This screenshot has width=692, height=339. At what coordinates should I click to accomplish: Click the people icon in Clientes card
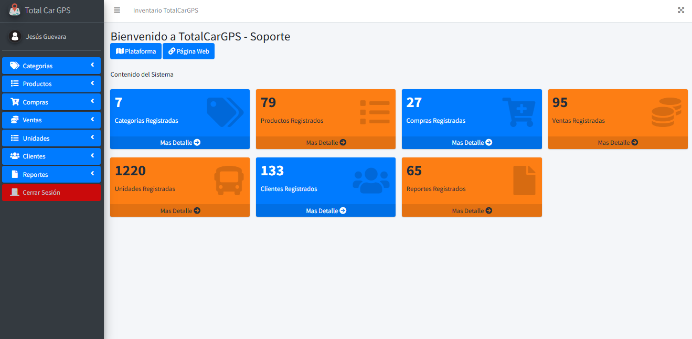(x=371, y=181)
